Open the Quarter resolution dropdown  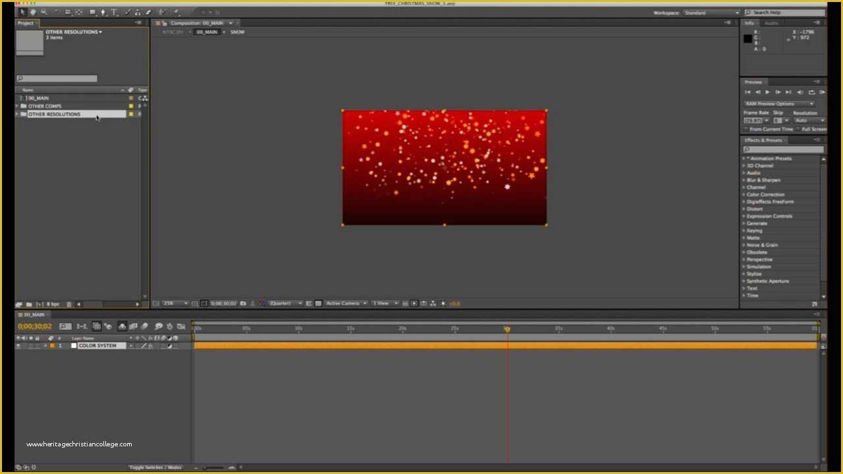click(x=285, y=303)
